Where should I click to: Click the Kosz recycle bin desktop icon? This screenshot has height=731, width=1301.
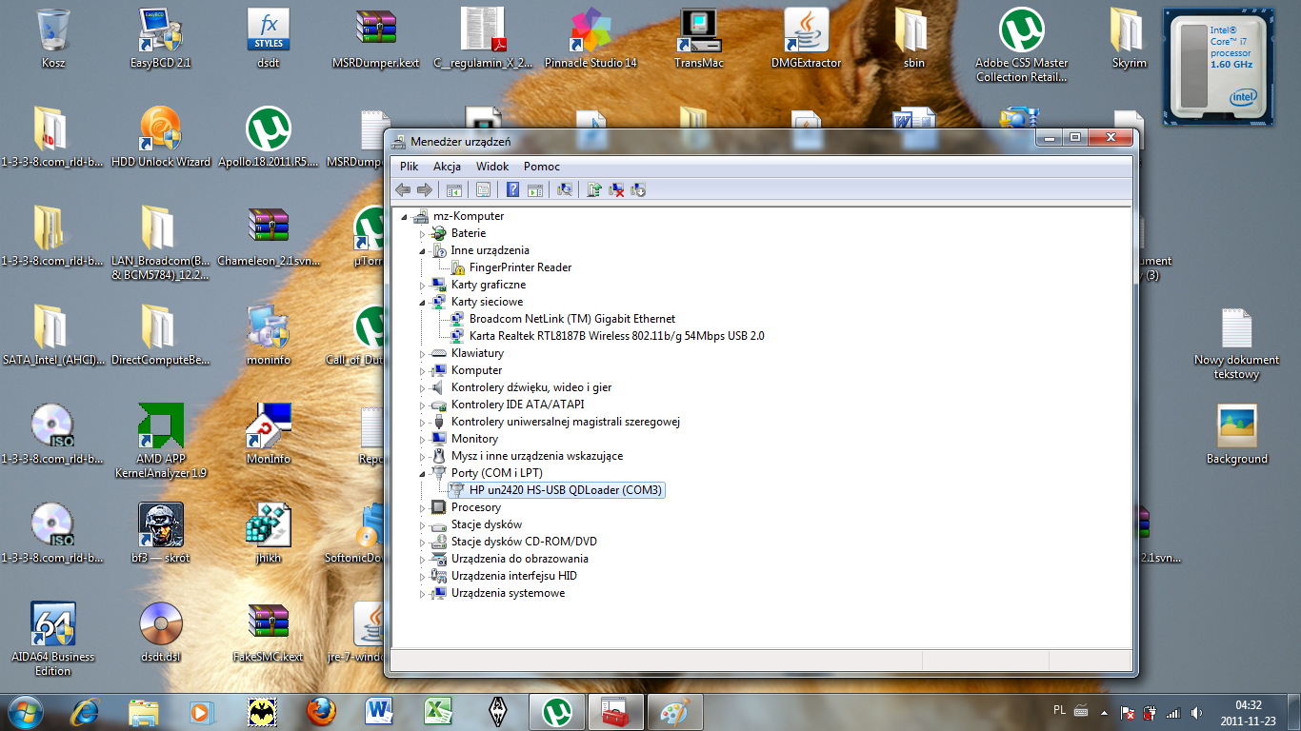click(53, 39)
